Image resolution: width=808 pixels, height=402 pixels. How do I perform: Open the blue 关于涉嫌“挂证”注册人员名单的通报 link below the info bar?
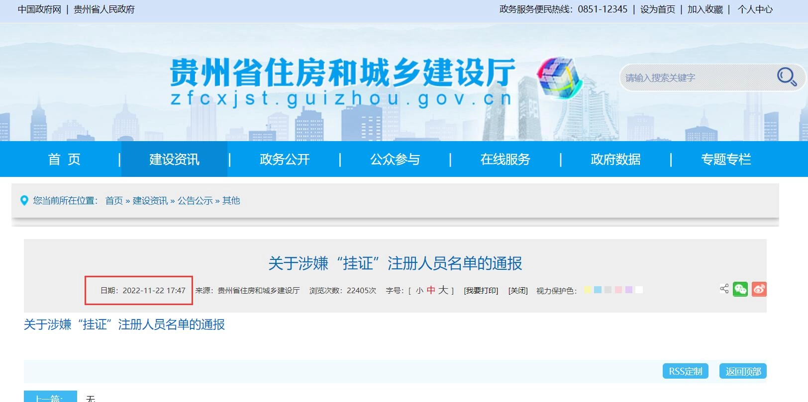tap(124, 324)
